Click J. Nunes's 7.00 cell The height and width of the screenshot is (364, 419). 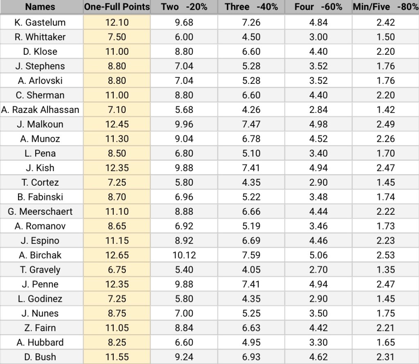point(184,313)
